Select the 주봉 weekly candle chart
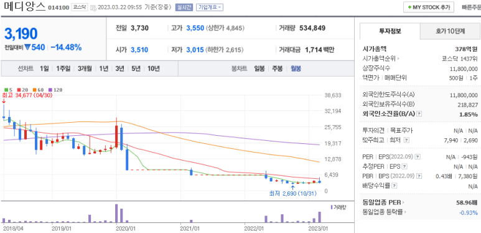This screenshot has width=481, height=233. point(278,69)
